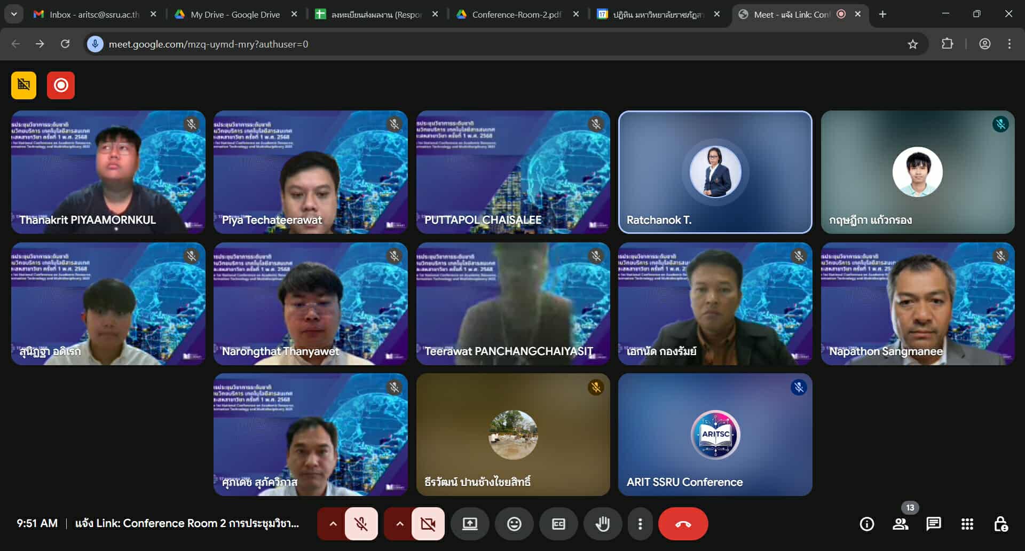Click the red recording indicator icon

click(61, 85)
